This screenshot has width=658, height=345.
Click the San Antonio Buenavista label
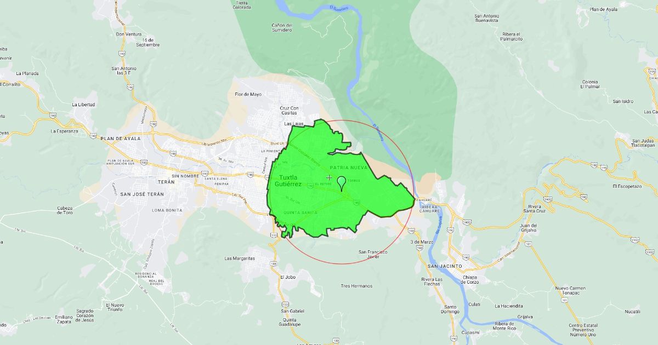(x=487, y=19)
